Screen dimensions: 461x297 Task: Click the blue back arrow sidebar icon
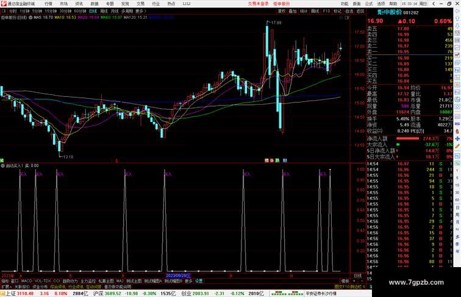(x=457, y=11)
